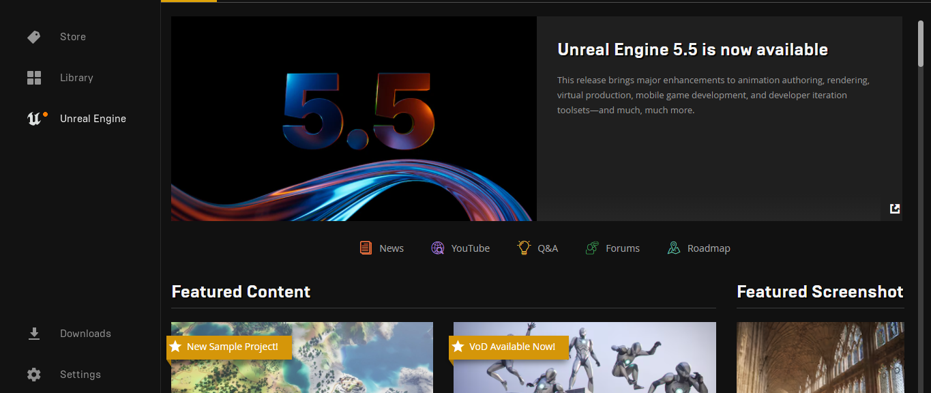Click the Unreal Engine logo icon
Screen dimensions: 931x393
pos(34,119)
